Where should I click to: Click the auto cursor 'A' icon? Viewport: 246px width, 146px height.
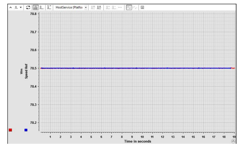coord(99,6)
